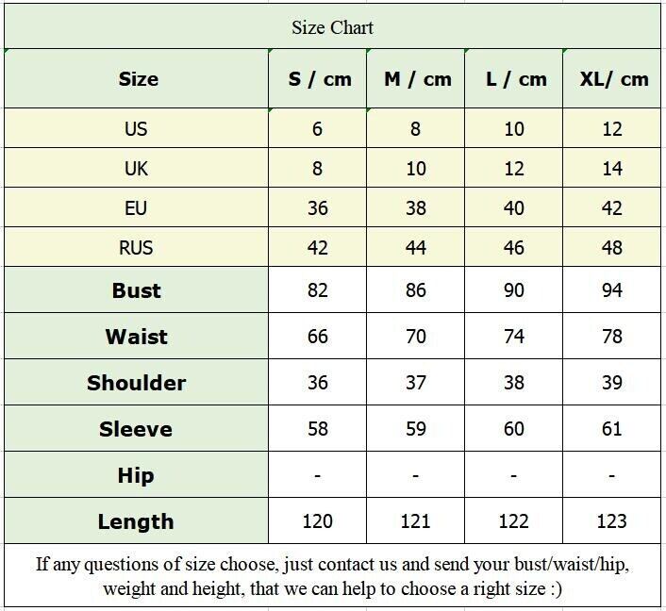The image size is (666, 611).
Task: Select the Waist value 70 for M
Action: coord(416,337)
